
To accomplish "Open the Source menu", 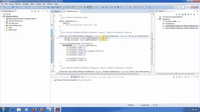I will [x=11, y=4].
